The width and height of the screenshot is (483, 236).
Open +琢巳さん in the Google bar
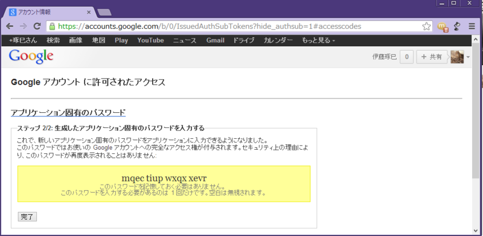coord(23,40)
